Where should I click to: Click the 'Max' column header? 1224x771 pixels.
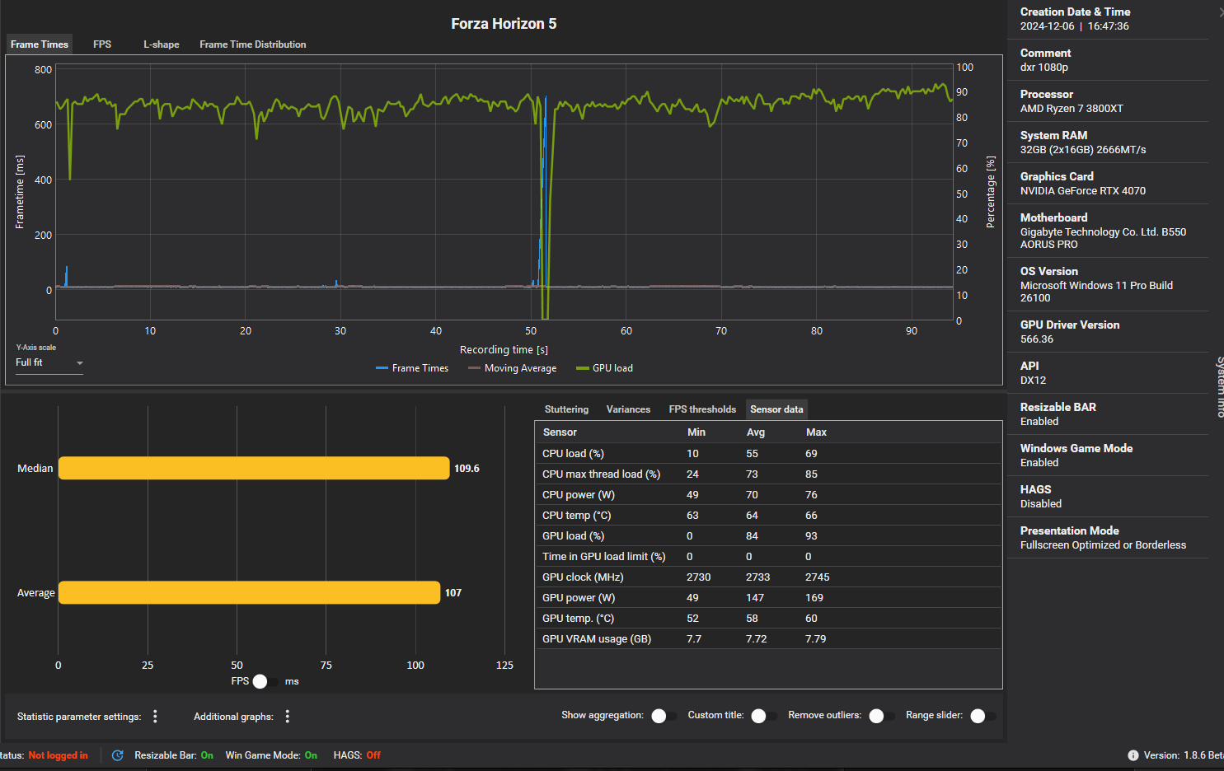816,432
